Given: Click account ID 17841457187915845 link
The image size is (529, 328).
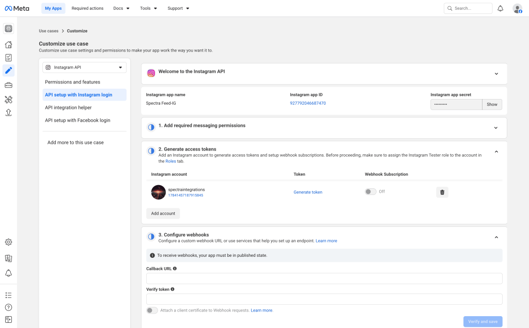Looking at the screenshot, I should [185, 195].
